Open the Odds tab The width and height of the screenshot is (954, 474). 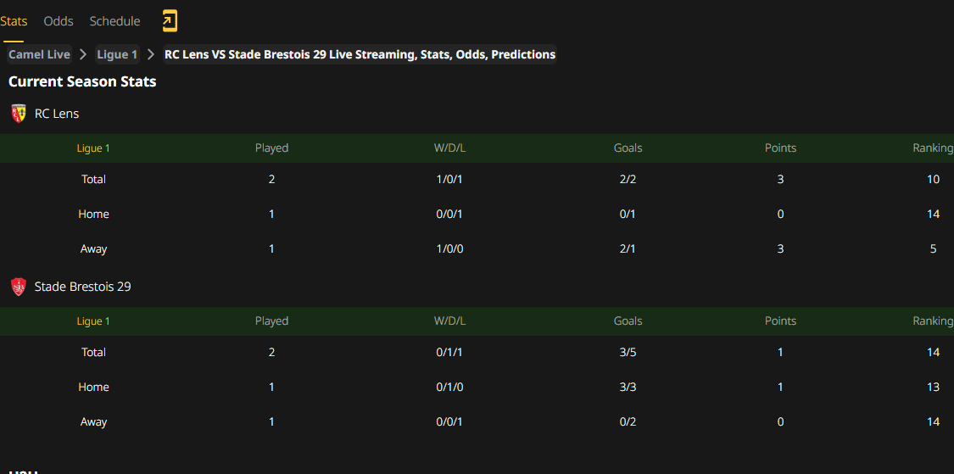click(59, 21)
